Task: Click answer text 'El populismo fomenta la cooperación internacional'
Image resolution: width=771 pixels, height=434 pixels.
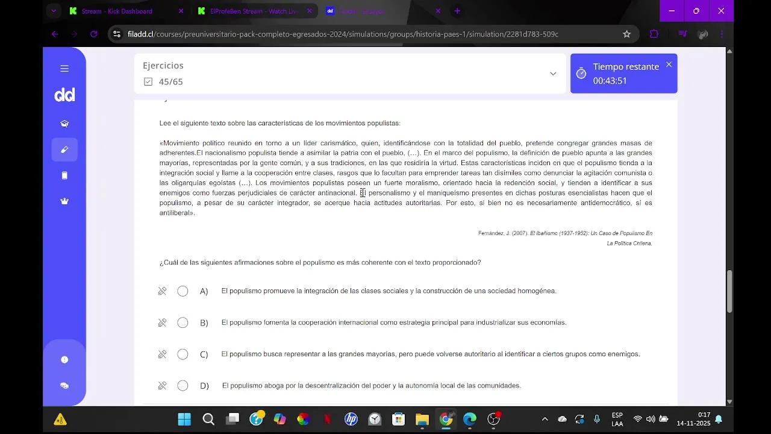Action: (x=394, y=322)
